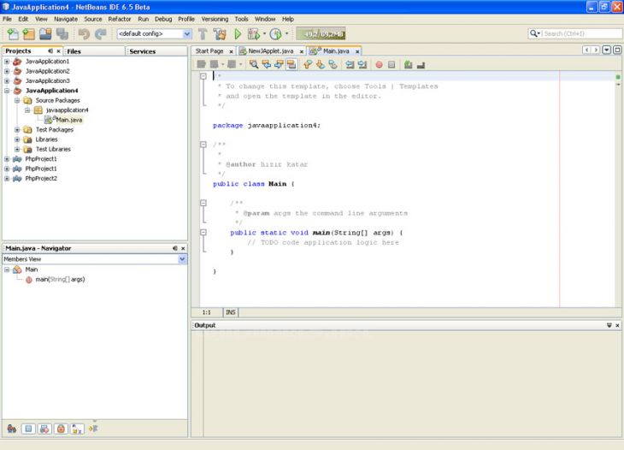Click Clean and Build Main Project icon

[220, 34]
